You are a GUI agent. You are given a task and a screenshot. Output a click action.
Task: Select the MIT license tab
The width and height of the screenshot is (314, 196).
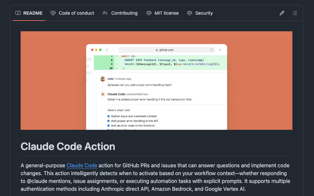pyautogui.click(x=162, y=13)
